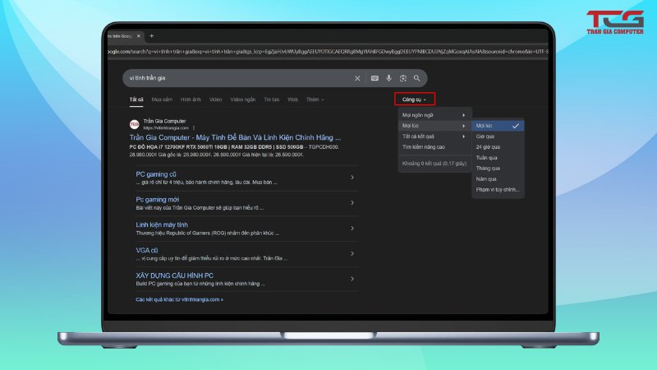Choose 'Giờ qua' time filter
The width and height of the screenshot is (657, 370).
coord(487,136)
